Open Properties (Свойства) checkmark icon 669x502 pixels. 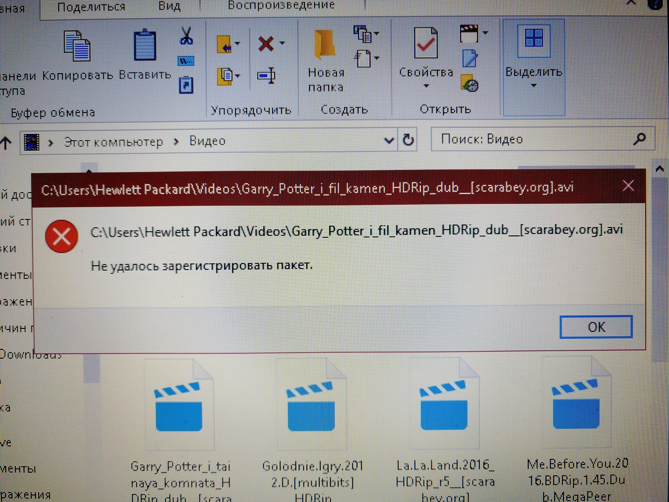pyautogui.click(x=426, y=43)
